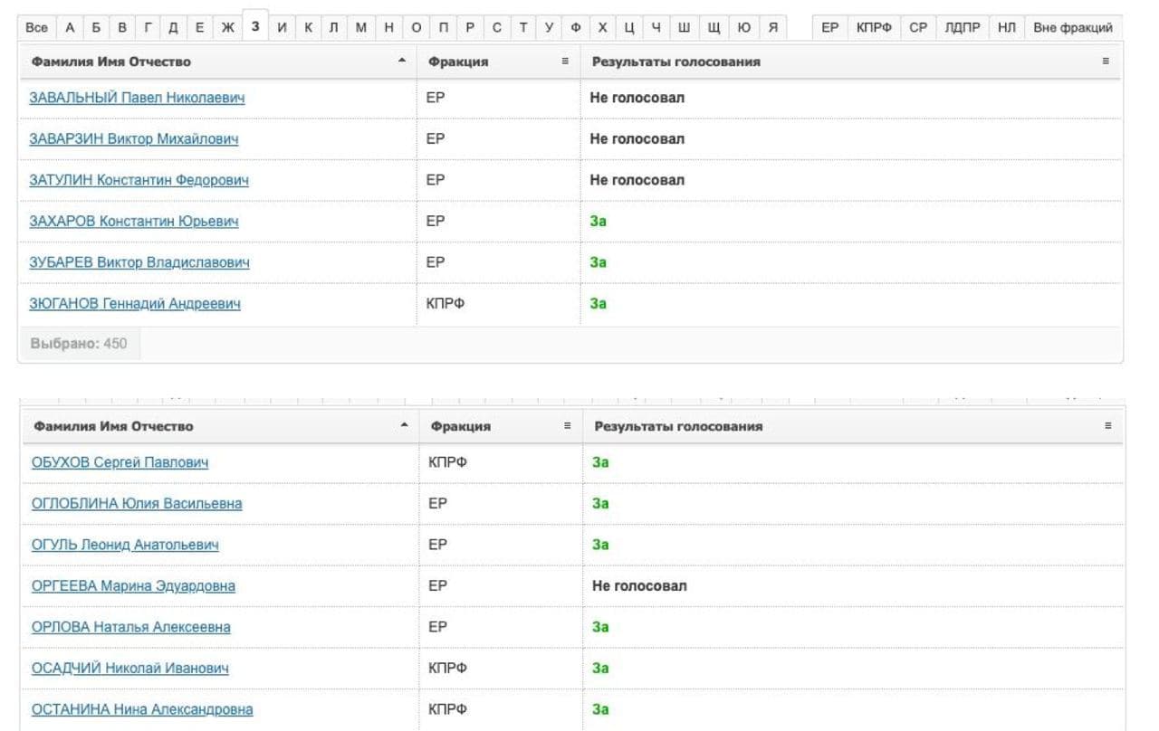The width and height of the screenshot is (1159, 731).
Task: Click the sort arrow in ОБУХОВ's table name header
Action: [404, 425]
